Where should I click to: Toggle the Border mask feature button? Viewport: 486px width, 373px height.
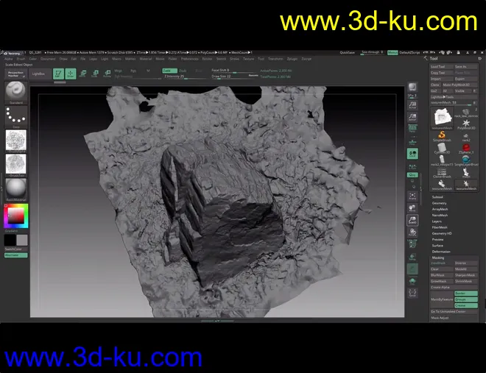click(466, 293)
